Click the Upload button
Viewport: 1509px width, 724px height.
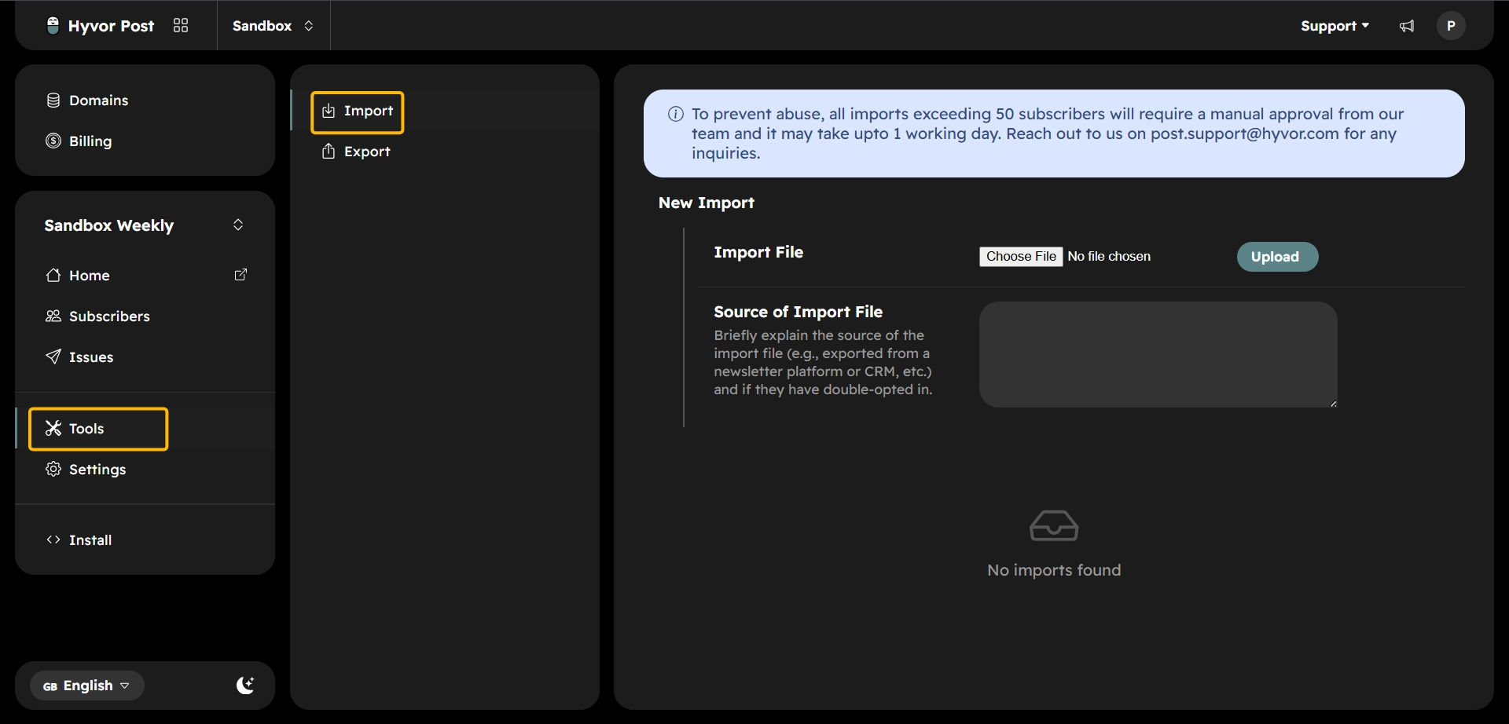1277,257
